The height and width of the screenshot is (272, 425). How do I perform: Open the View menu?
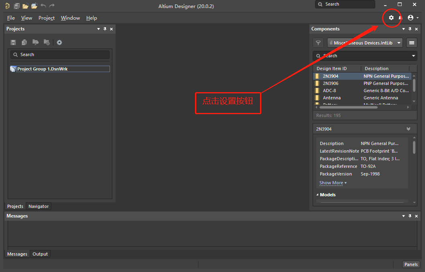(x=26, y=18)
